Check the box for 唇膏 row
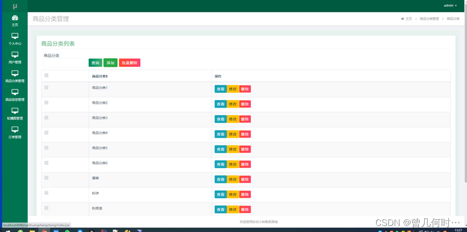Viewport: 467px width, 232px height. click(x=47, y=178)
